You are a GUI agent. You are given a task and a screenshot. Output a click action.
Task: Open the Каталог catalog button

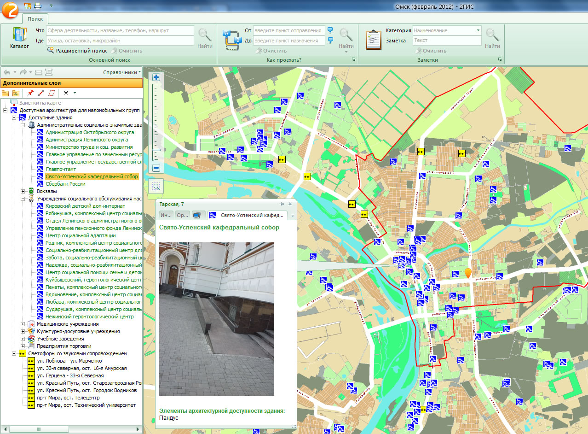[19, 38]
